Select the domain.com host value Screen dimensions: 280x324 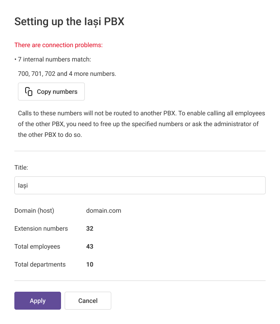pos(104,210)
